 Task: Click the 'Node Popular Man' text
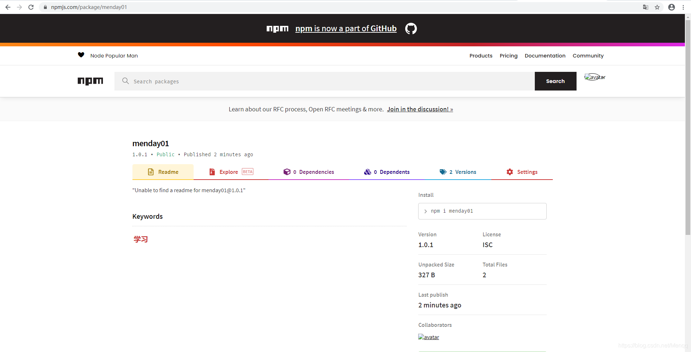click(114, 56)
